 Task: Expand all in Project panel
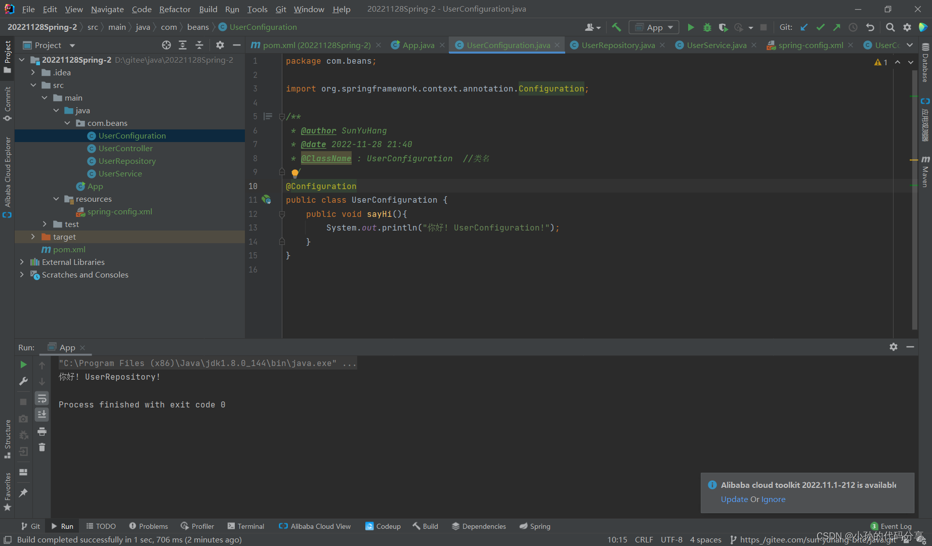tap(183, 45)
